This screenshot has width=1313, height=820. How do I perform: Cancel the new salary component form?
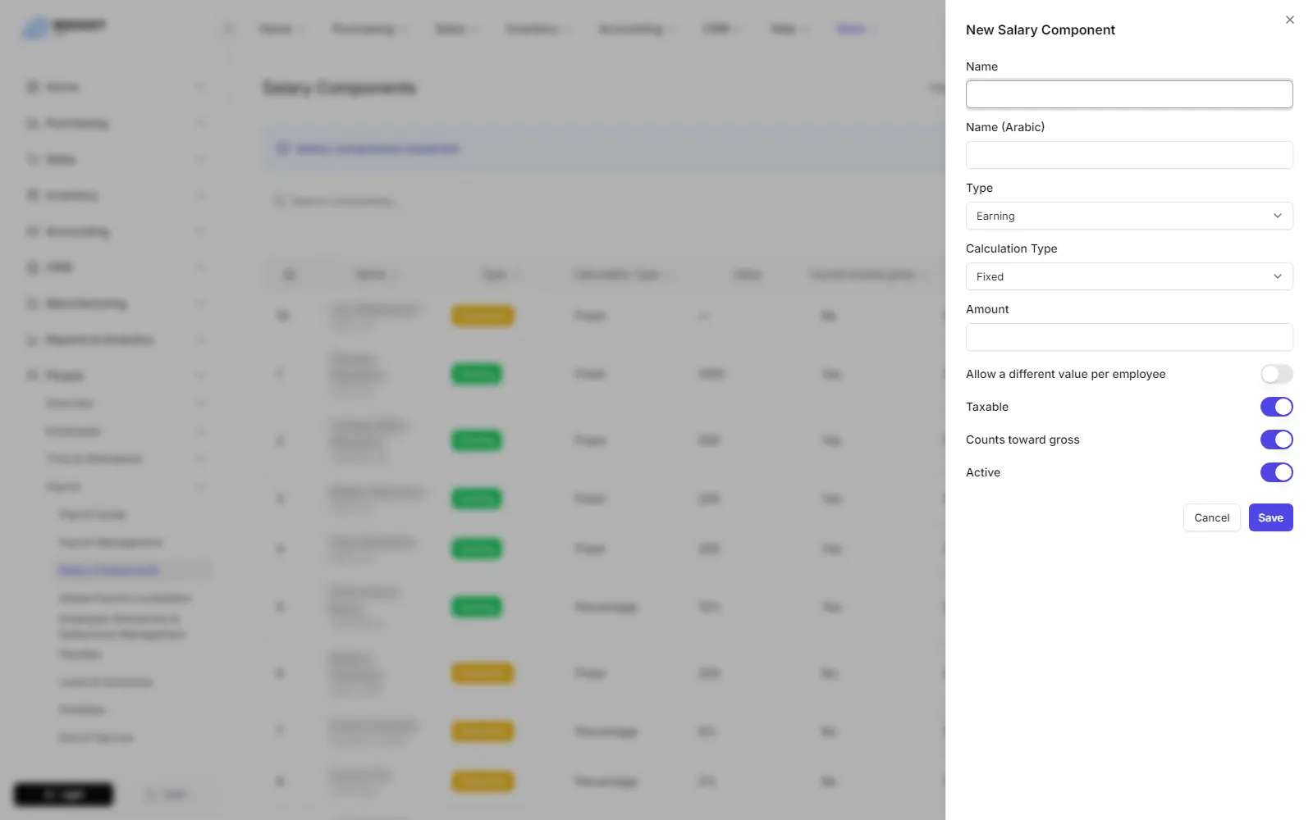pos(1212,517)
